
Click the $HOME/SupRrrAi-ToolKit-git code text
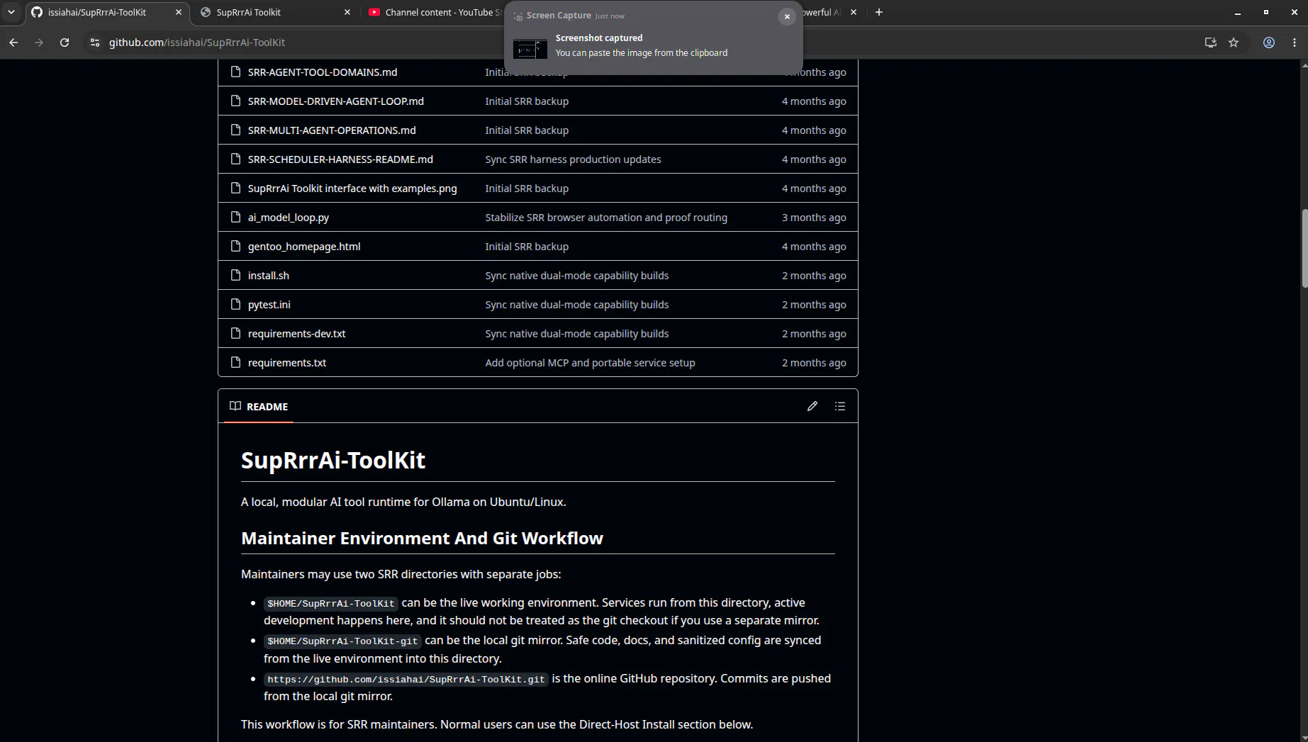coord(342,641)
